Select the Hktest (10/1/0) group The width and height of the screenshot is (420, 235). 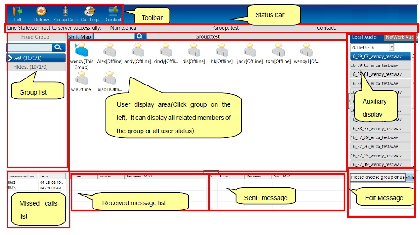[30, 67]
